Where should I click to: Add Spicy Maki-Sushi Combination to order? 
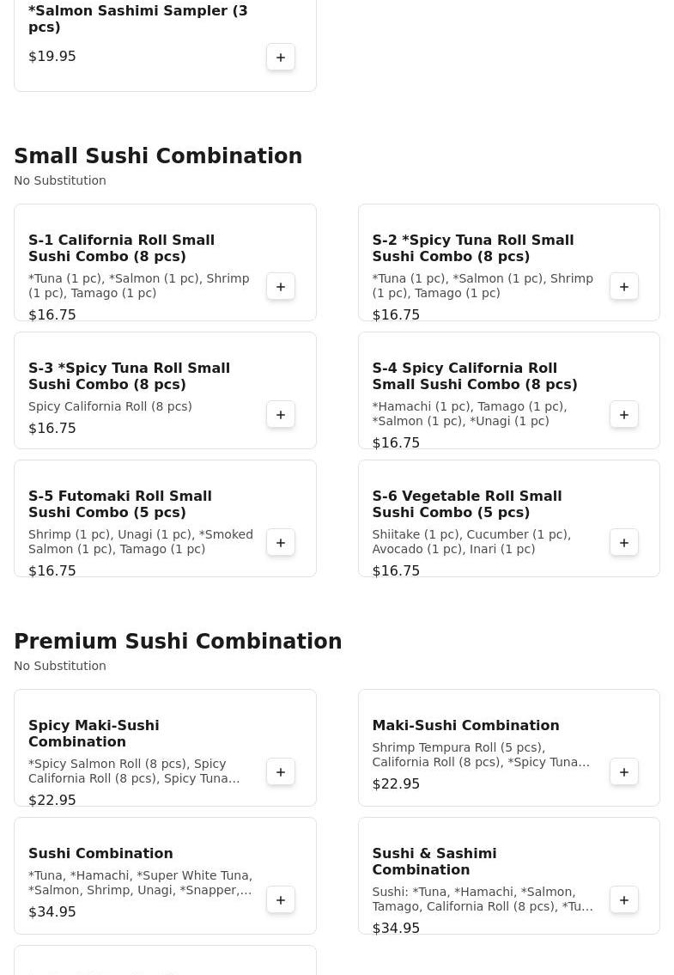tap(281, 772)
